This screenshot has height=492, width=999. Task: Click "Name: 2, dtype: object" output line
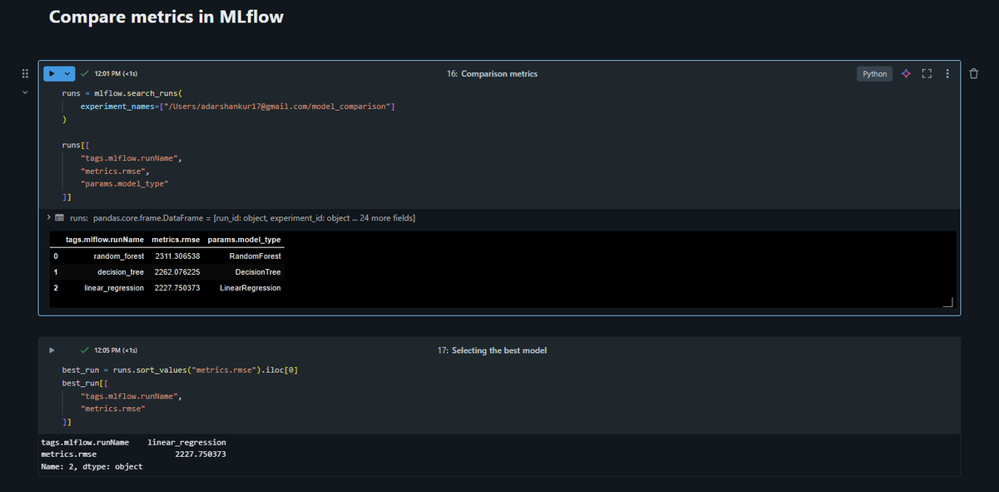pyautogui.click(x=92, y=467)
